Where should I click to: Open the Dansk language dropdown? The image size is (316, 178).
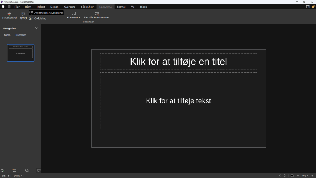(18, 175)
